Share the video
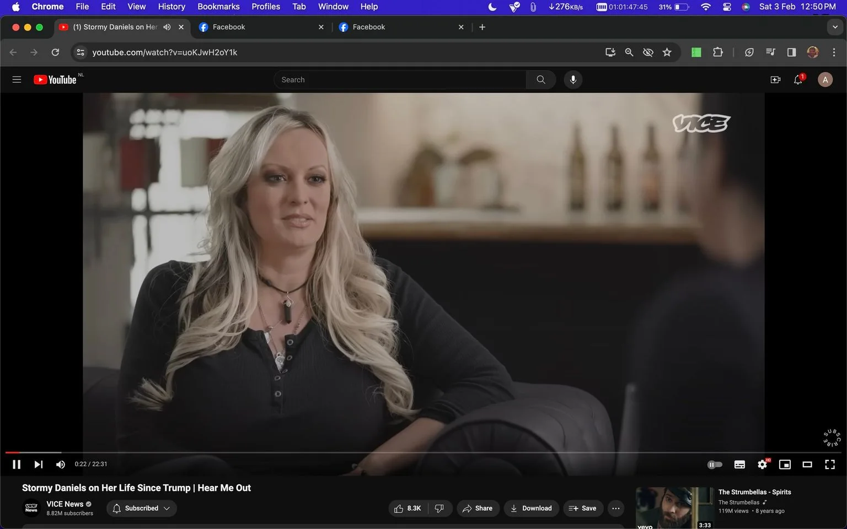Viewport: 847px width, 529px height. (x=478, y=508)
